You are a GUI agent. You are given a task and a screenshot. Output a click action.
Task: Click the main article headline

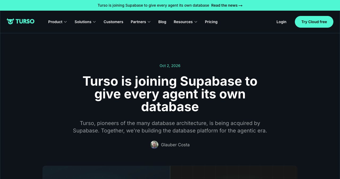point(170,94)
